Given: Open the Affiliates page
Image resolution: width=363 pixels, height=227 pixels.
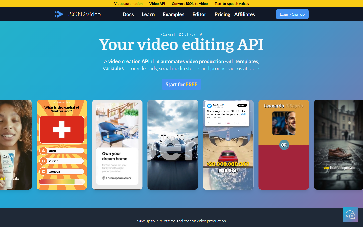Looking at the screenshot, I should click(245, 14).
